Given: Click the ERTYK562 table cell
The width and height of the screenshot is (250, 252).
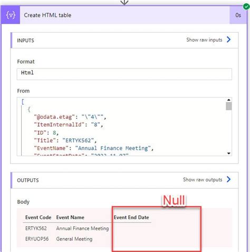Looking at the screenshot, I should (x=36, y=228).
